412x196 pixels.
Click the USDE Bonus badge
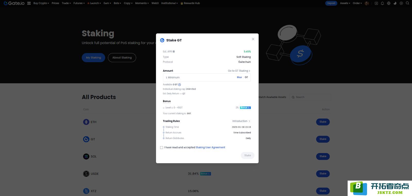click(205, 174)
